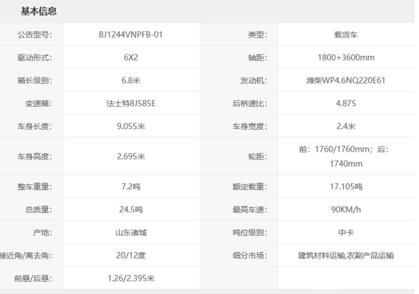Select the origin value 山东诸城

131,233
